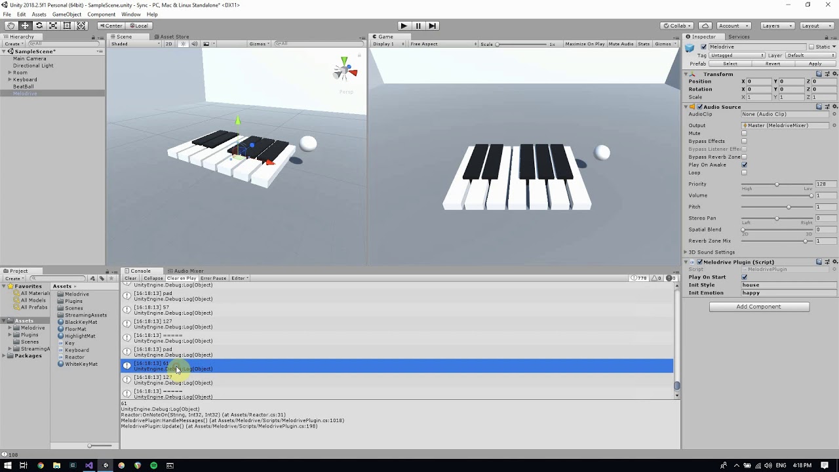Select the Rotate tool in toolbar

[x=39, y=26]
